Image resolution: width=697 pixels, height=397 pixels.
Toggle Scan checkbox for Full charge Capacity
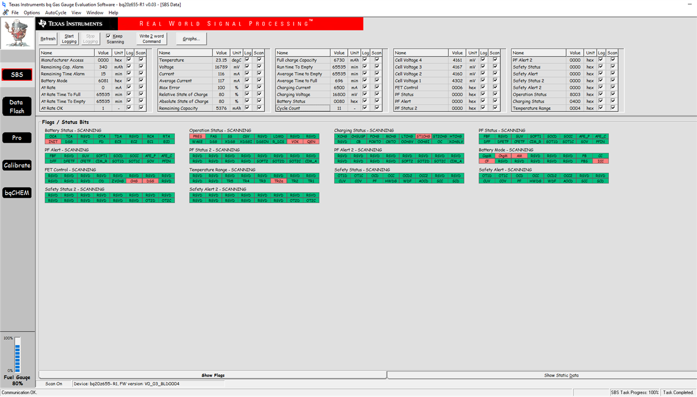pos(377,59)
